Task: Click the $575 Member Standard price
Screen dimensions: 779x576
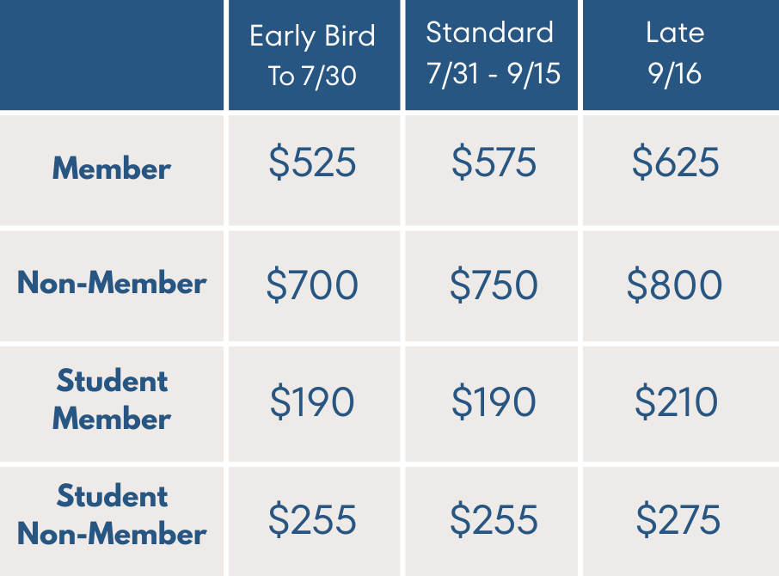Action: [494, 163]
